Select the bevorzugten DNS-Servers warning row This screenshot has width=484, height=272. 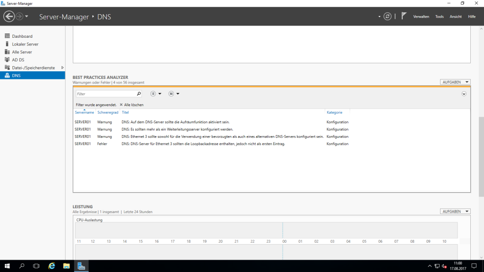pos(272,136)
